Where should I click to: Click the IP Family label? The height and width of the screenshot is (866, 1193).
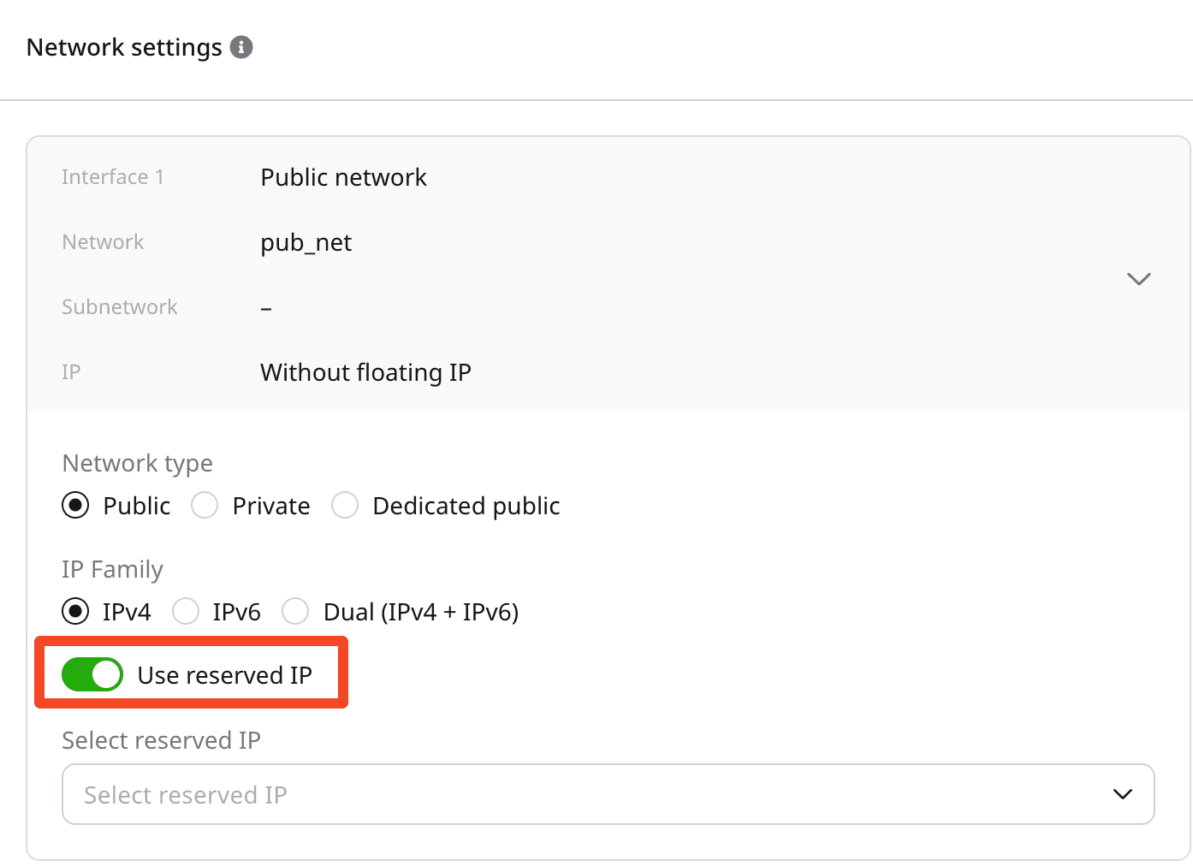click(x=112, y=569)
